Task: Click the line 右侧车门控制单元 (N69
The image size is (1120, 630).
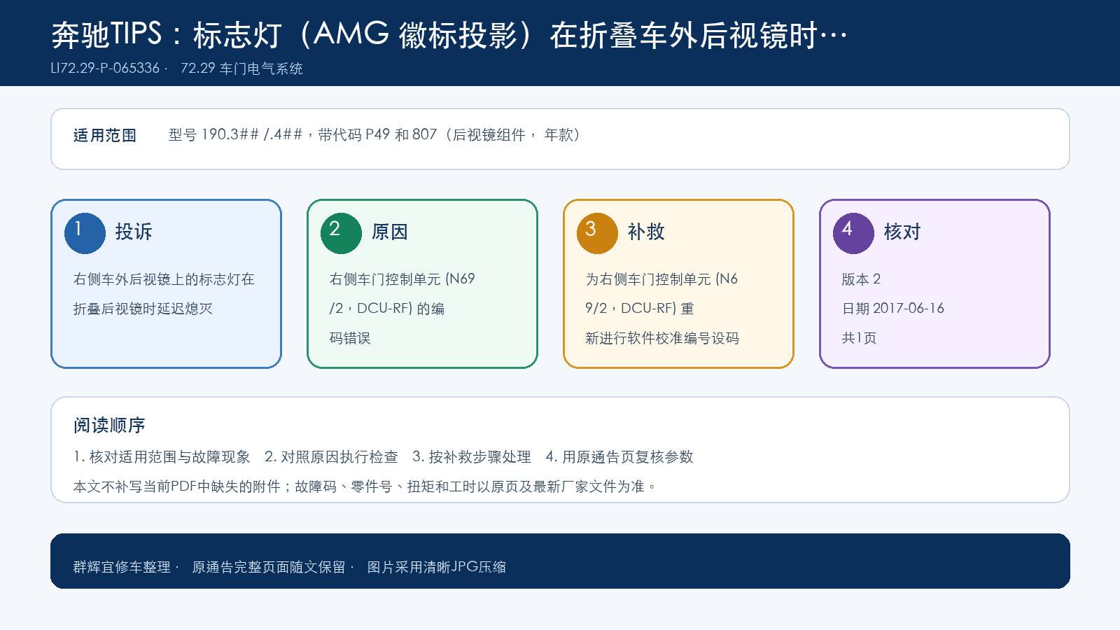Action: 402,279
